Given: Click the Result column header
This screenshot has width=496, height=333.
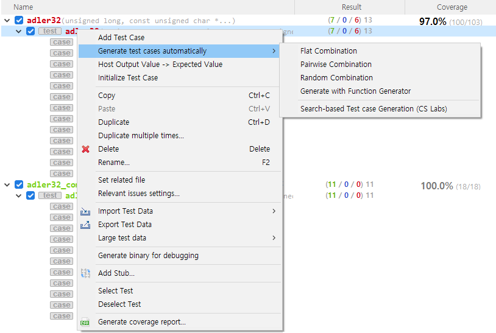Looking at the screenshot, I should [352, 7].
